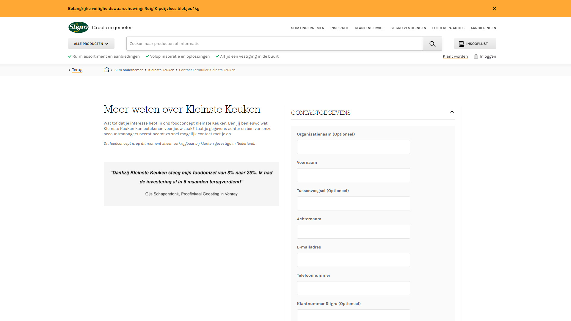Viewport: 571px width, 321px height.
Task: Go to Klantenservice in top navigation
Action: (369, 28)
